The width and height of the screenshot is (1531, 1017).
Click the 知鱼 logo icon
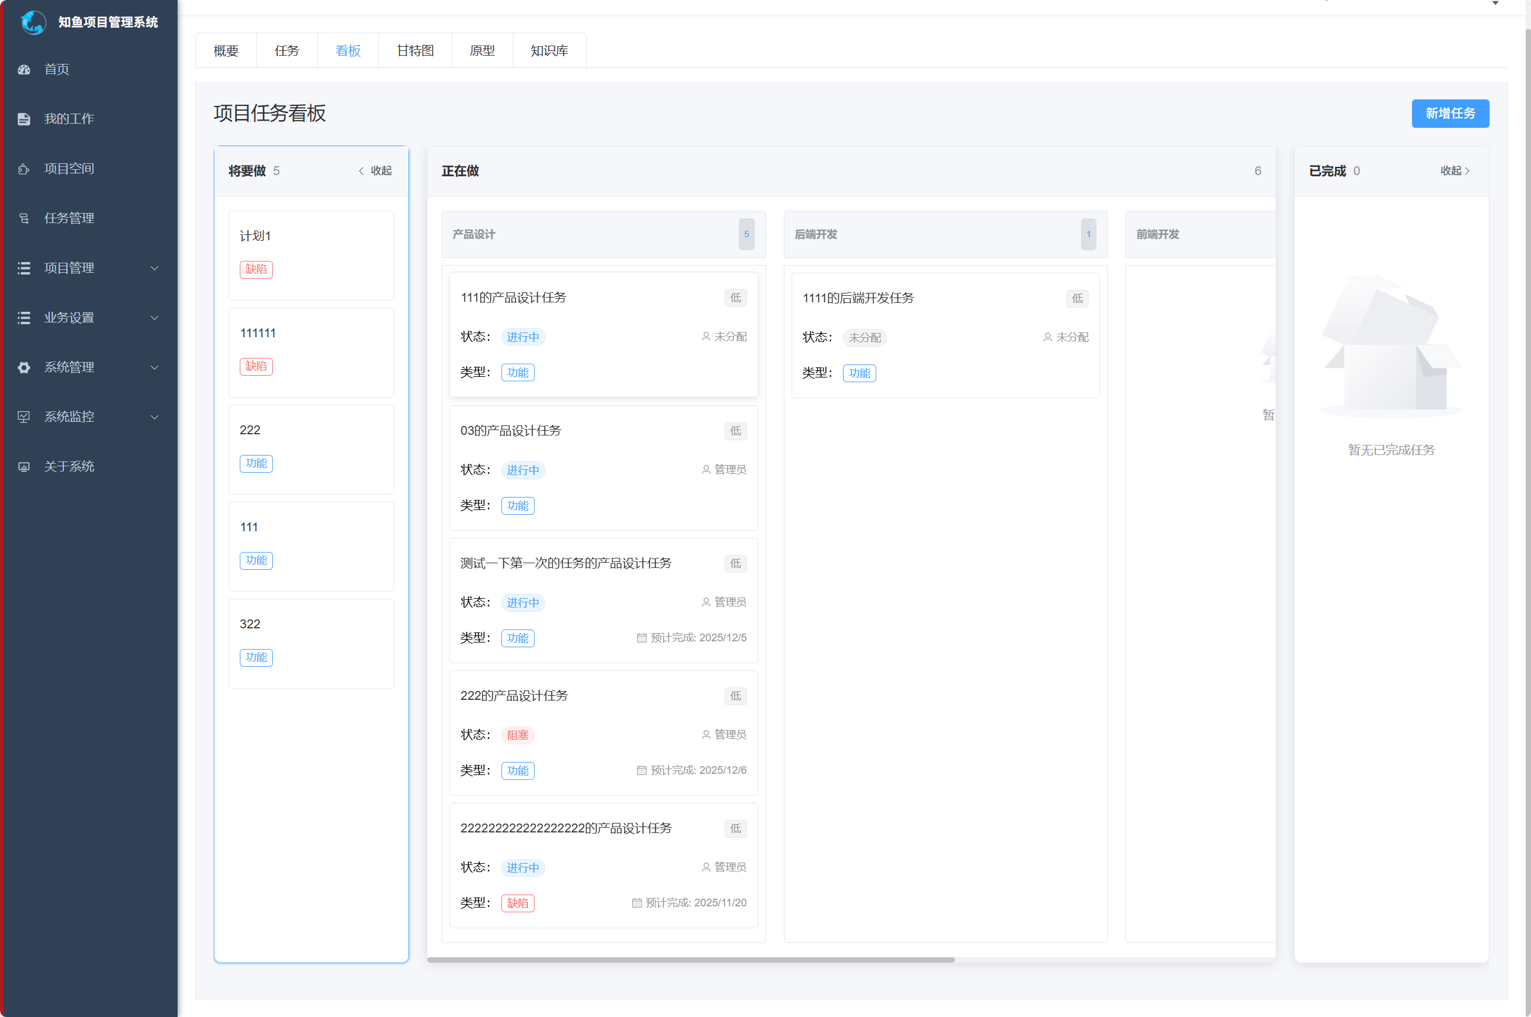point(33,22)
